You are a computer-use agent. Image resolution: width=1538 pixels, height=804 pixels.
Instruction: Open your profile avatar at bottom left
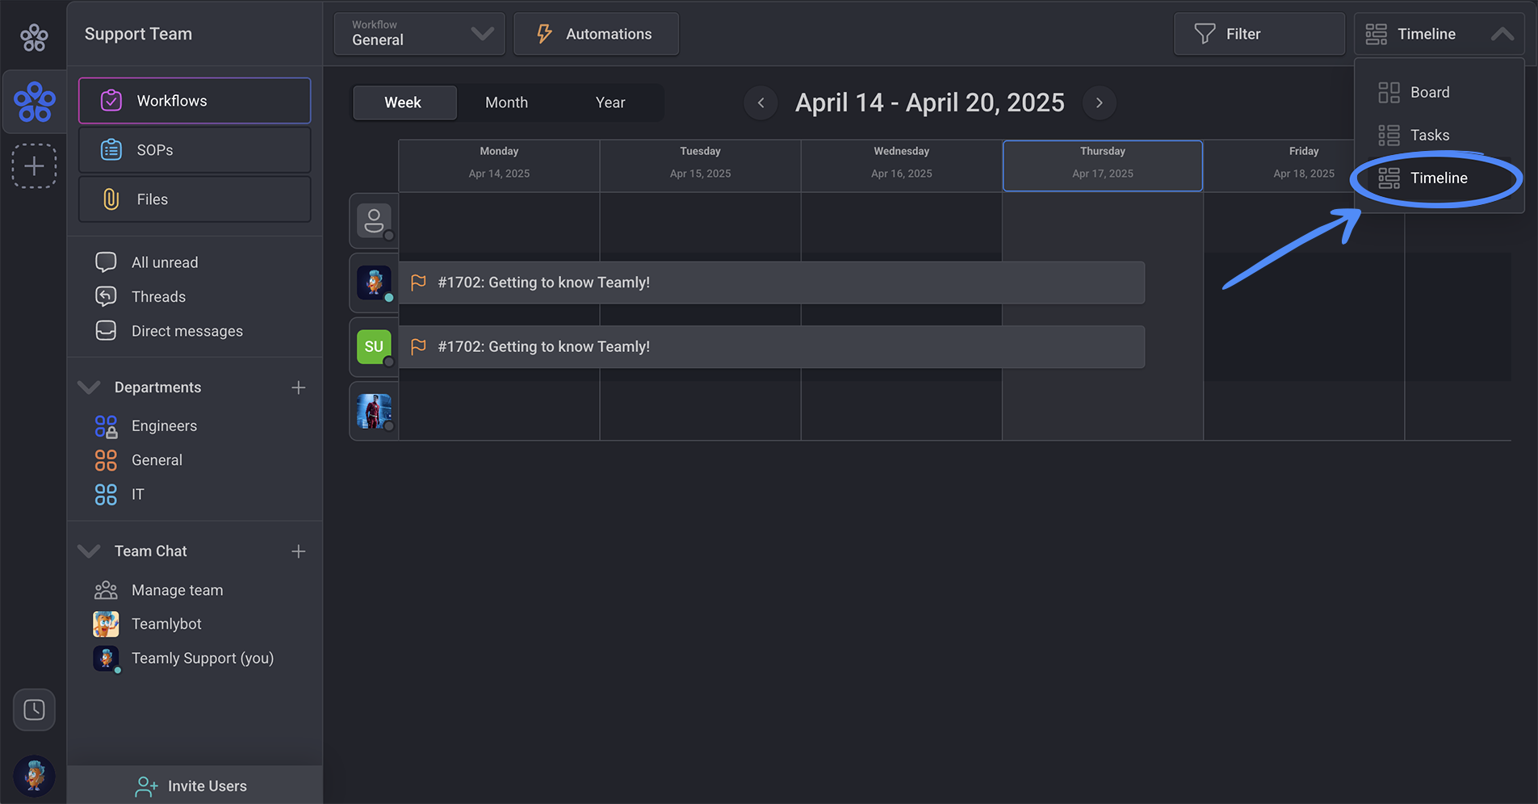34,777
